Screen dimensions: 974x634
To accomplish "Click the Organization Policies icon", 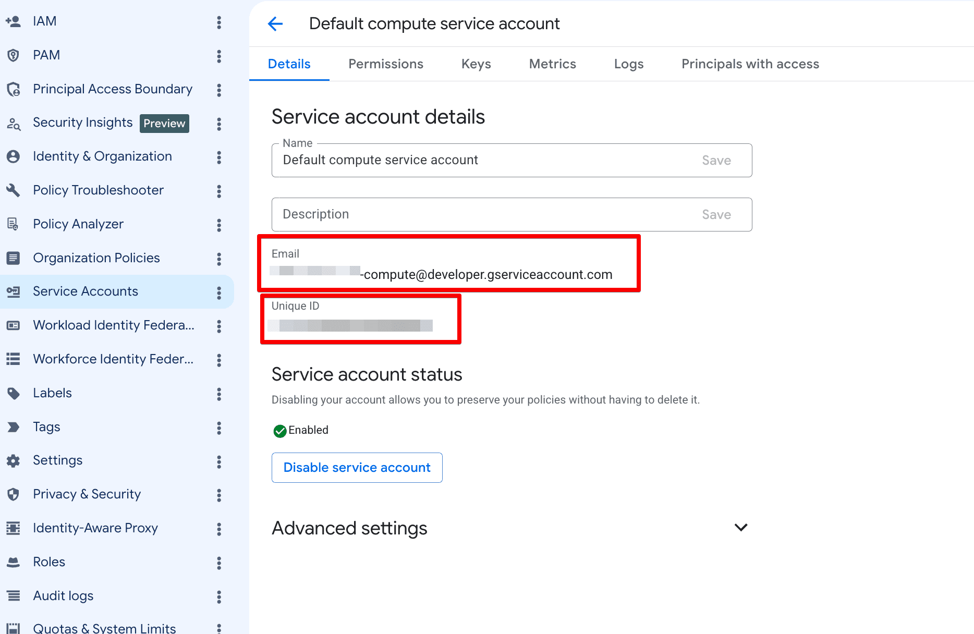I will [13, 258].
